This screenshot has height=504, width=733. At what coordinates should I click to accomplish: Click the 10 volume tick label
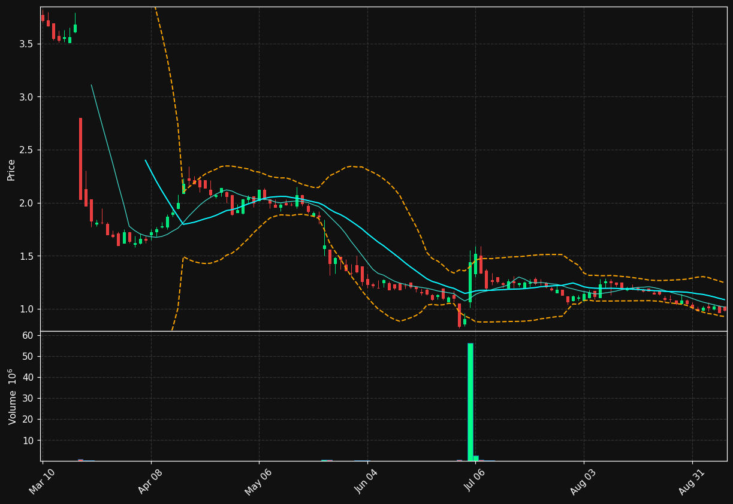28,441
